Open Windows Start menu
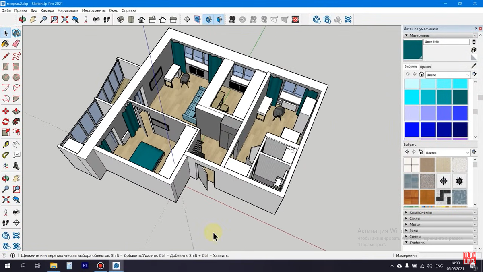This screenshot has width=483, height=272. click(8, 266)
